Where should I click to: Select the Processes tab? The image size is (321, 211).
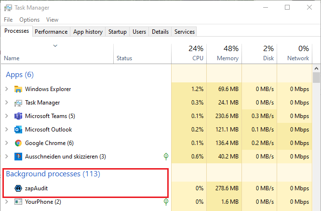pyautogui.click(x=16, y=31)
